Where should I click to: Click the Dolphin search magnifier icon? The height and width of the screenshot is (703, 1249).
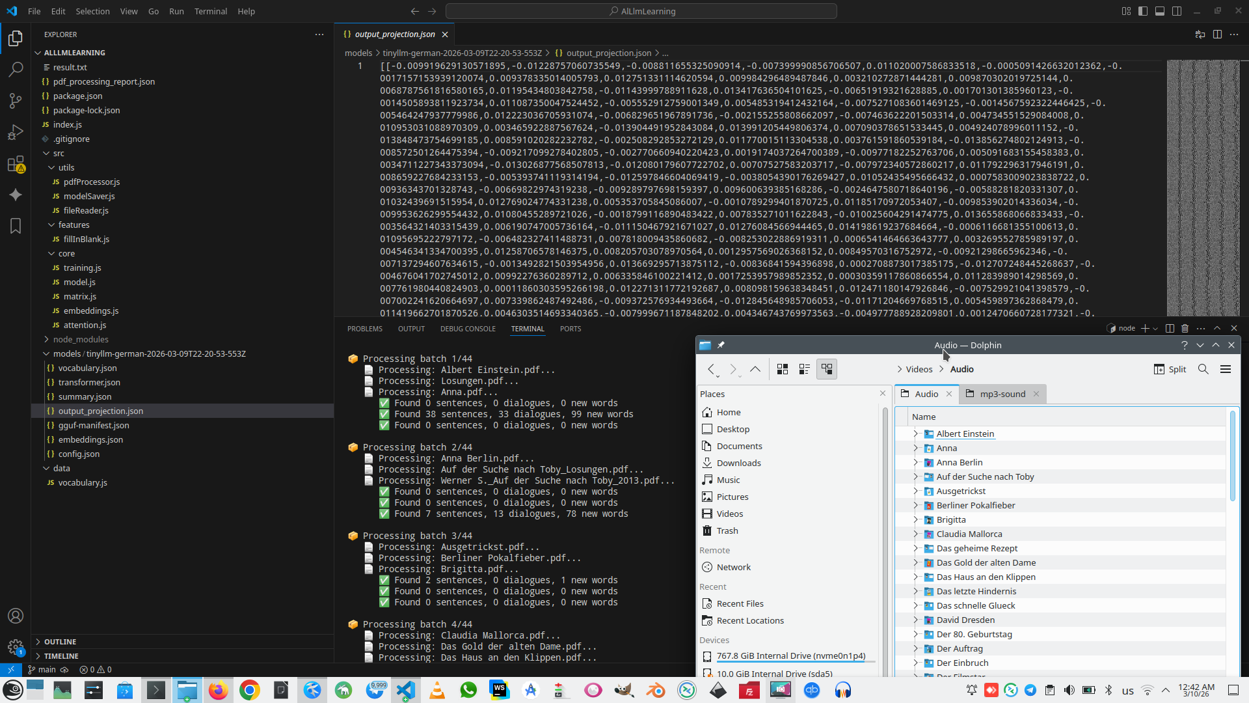click(x=1203, y=369)
